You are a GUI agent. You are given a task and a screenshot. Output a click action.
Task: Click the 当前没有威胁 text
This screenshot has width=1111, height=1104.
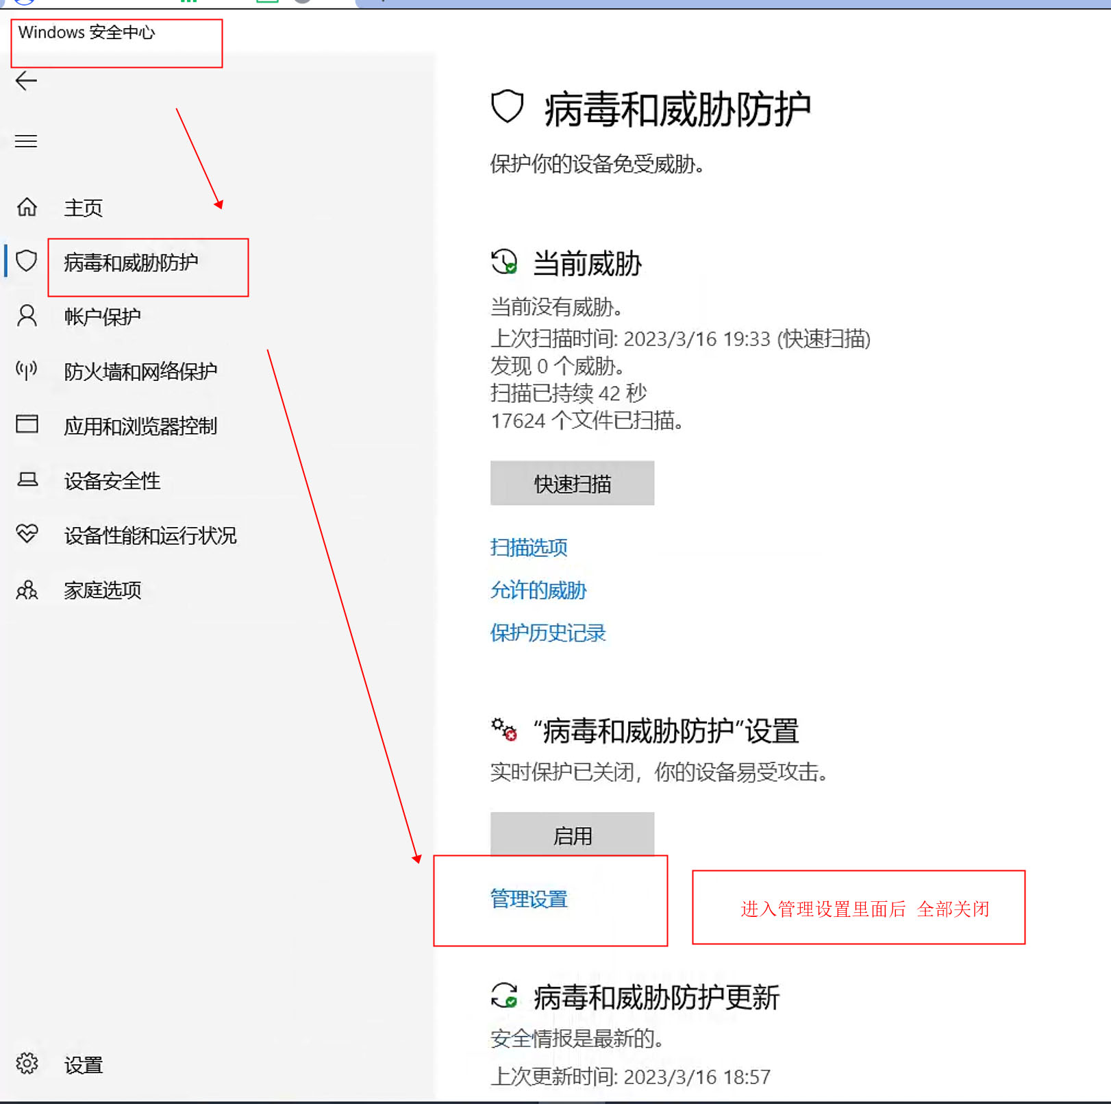click(556, 306)
